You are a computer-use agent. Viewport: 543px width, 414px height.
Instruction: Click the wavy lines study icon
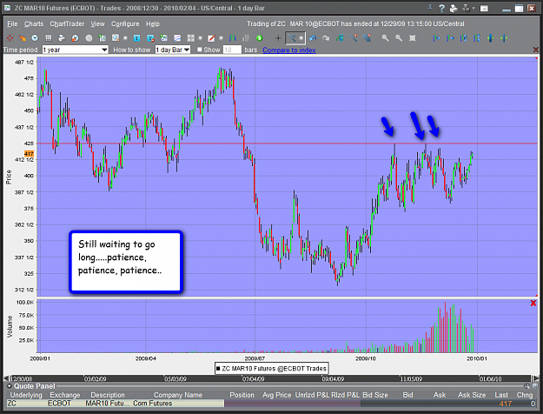pos(177,38)
